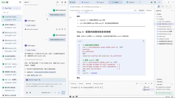Open the Install K8s Master task
The width and height of the screenshot is (175, 98).
pyautogui.click(x=11, y=18)
